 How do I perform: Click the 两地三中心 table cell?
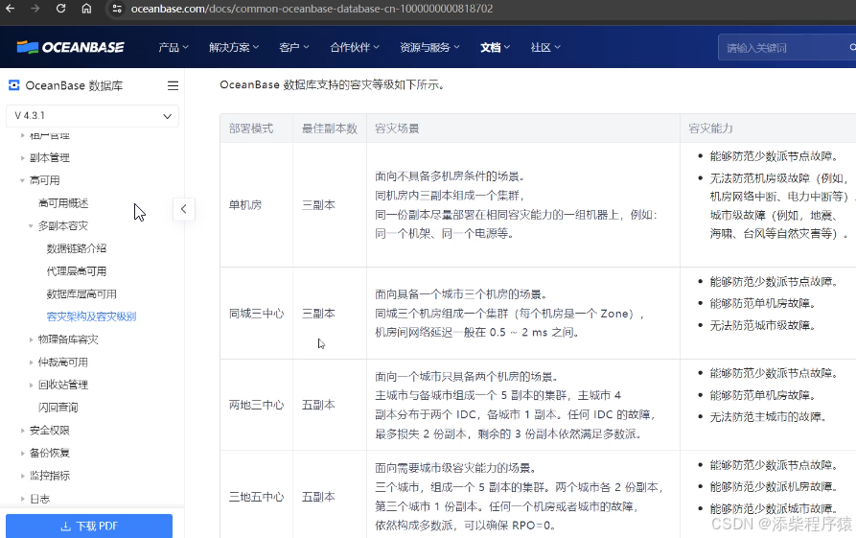[256, 405]
